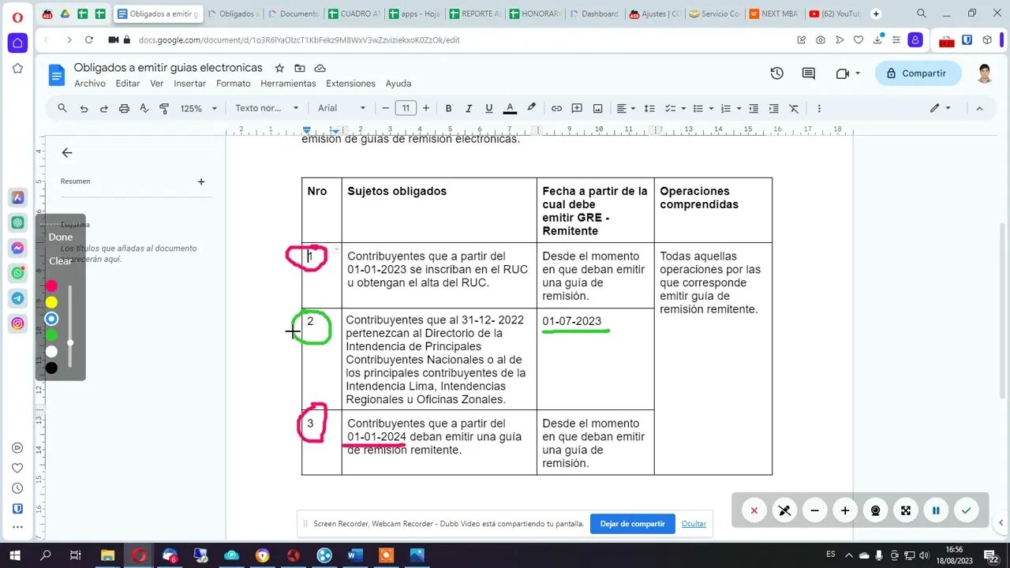Switch to the YouTube browser tab
This screenshot has width=1010, height=568.
[x=835, y=13]
